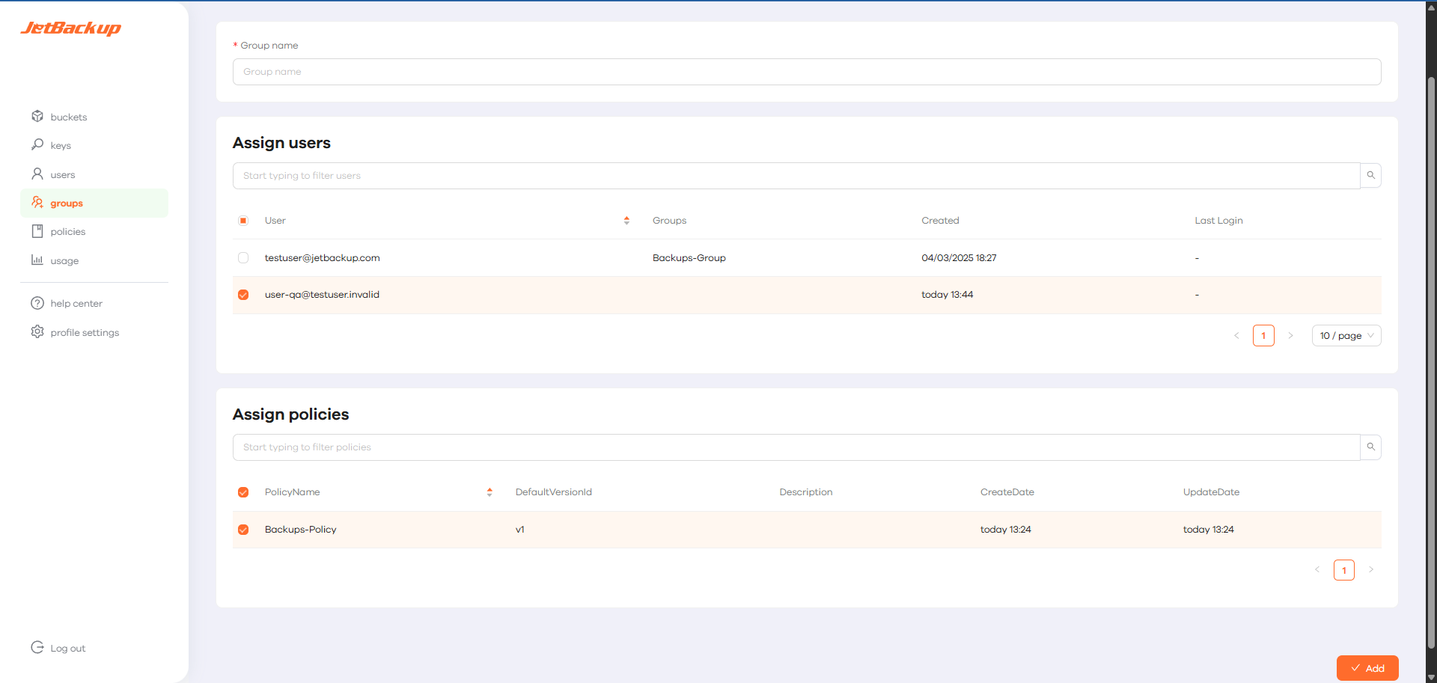Click UpdateDate column header

pyautogui.click(x=1211, y=492)
